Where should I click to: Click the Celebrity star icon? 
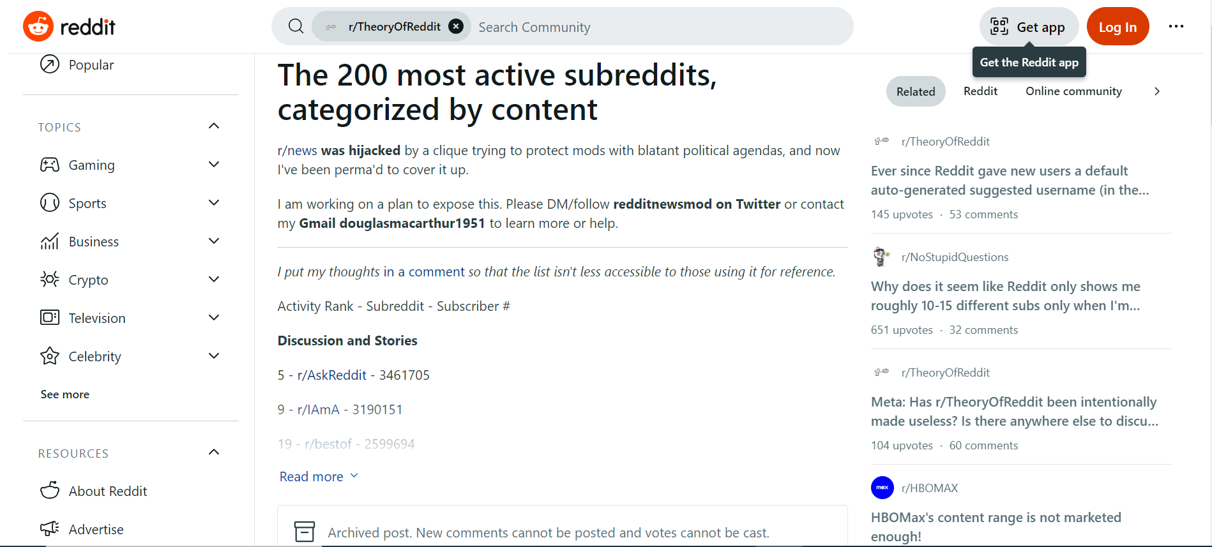coord(49,356)
